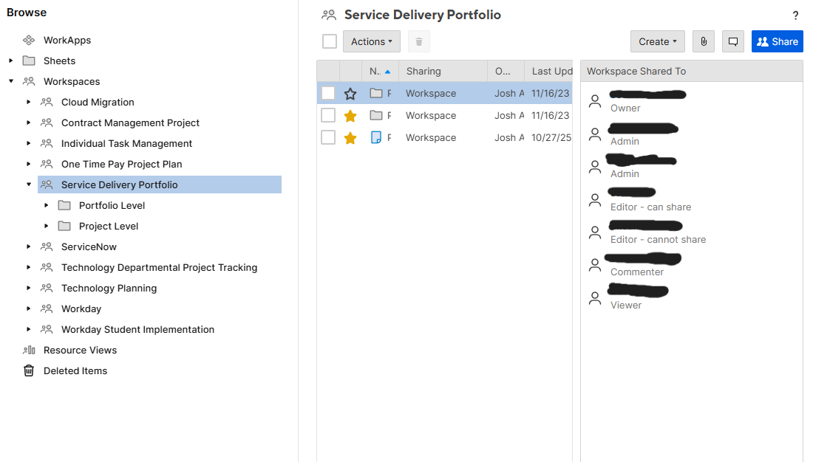The height and width of the screenshot is (462, 813).
Task: Click the WorkApps icon in Browse
Action: click(29, 40)
